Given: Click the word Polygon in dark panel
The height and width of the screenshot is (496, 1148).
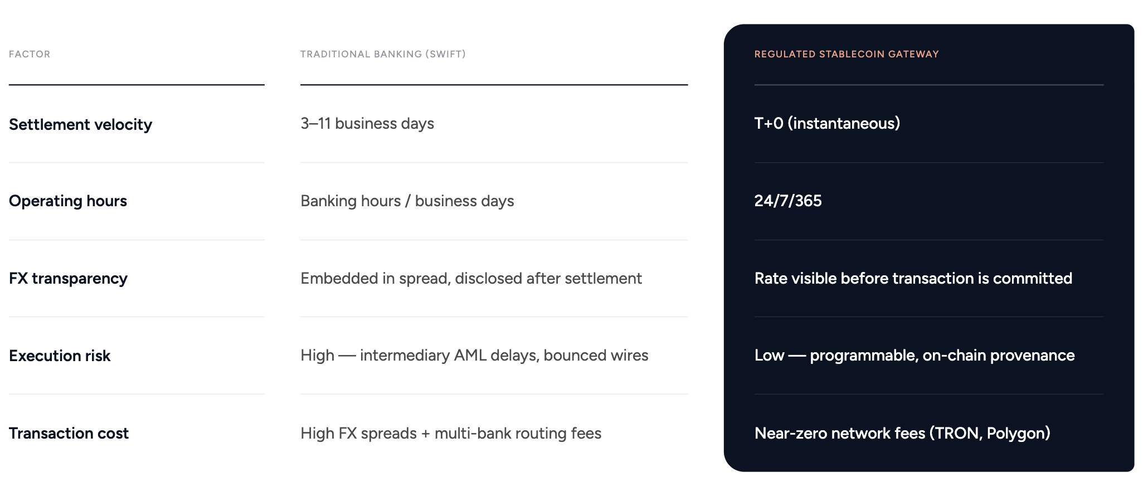Looking at the screenshot, I should click(1015, 433).
